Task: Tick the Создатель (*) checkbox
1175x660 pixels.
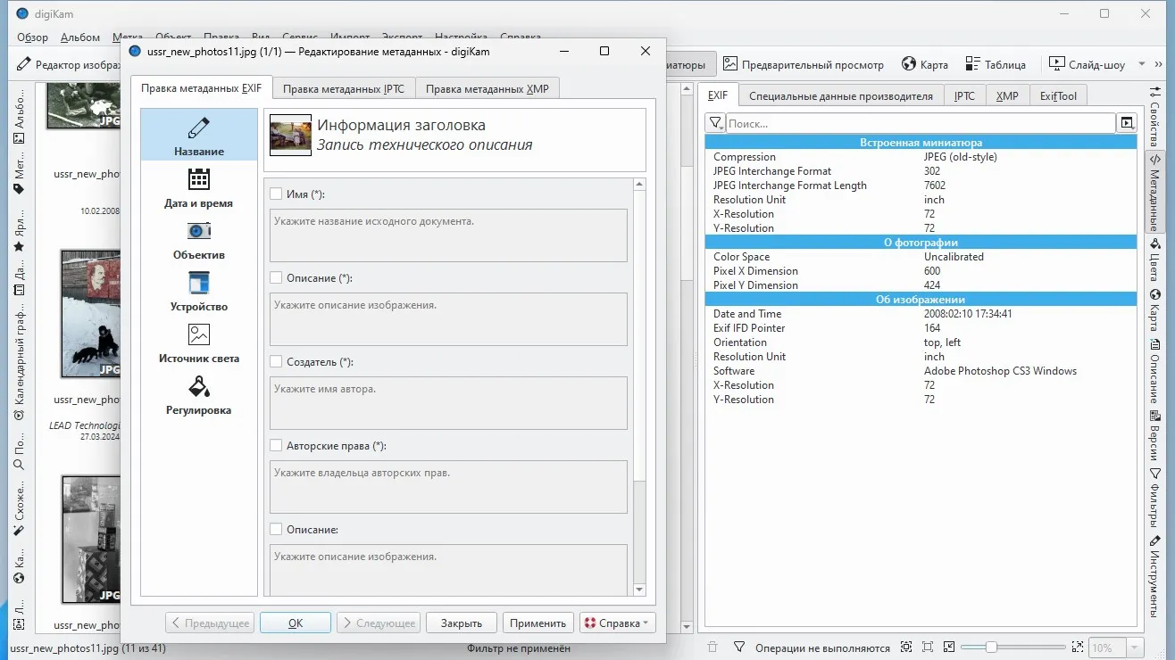Action: coord(276,362)
